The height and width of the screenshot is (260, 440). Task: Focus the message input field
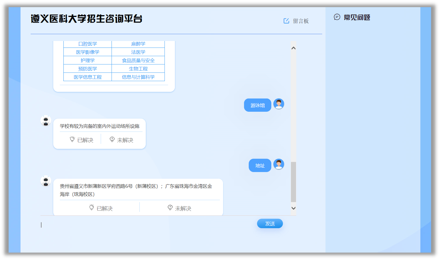coord(147,225)
